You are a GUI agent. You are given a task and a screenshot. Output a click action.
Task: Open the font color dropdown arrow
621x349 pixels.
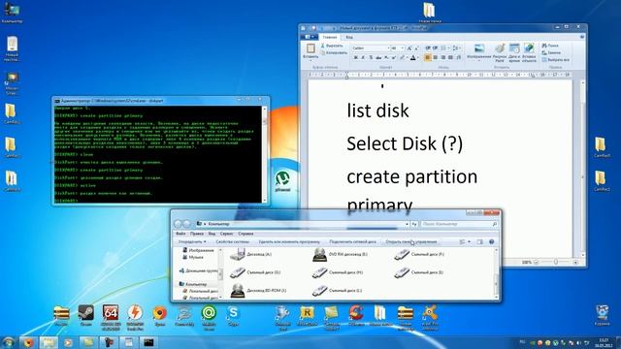click(x=418, y=58)
